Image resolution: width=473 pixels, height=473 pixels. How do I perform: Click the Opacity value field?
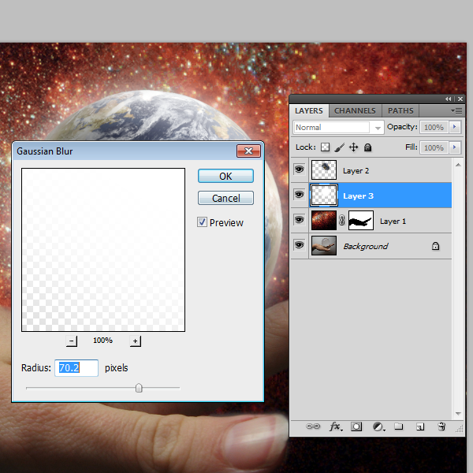click(434, 127)
